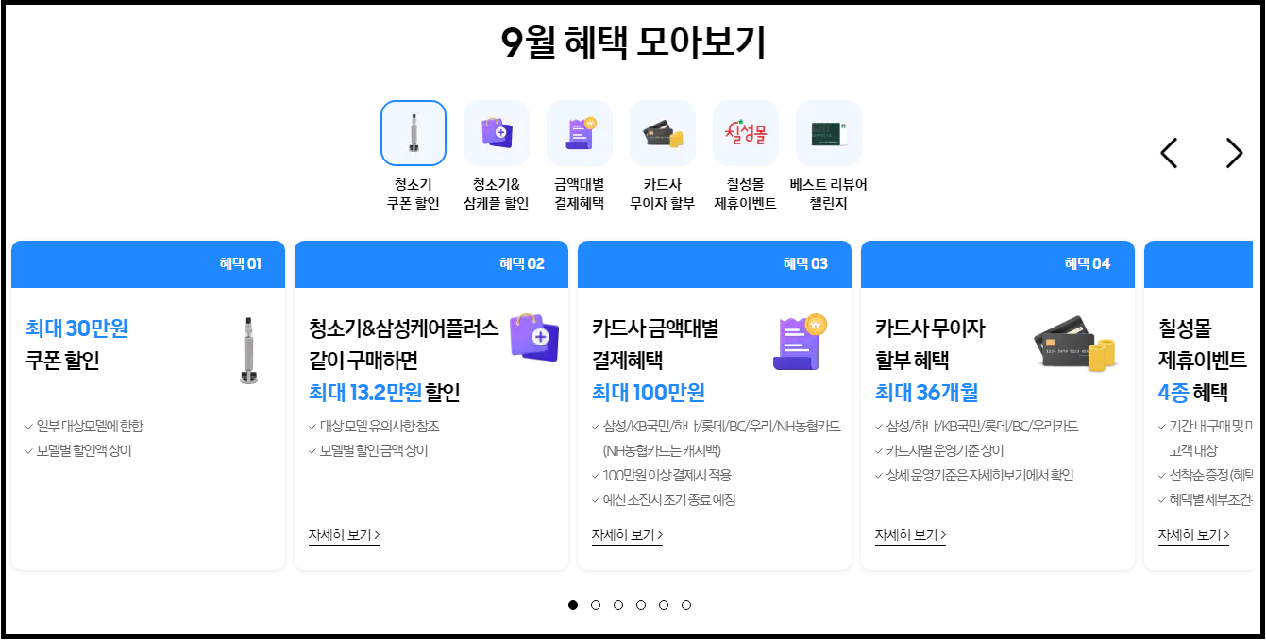Select the first carousel pagination dot
This screenshot has width=1266, height=640.
click(574, 606)
